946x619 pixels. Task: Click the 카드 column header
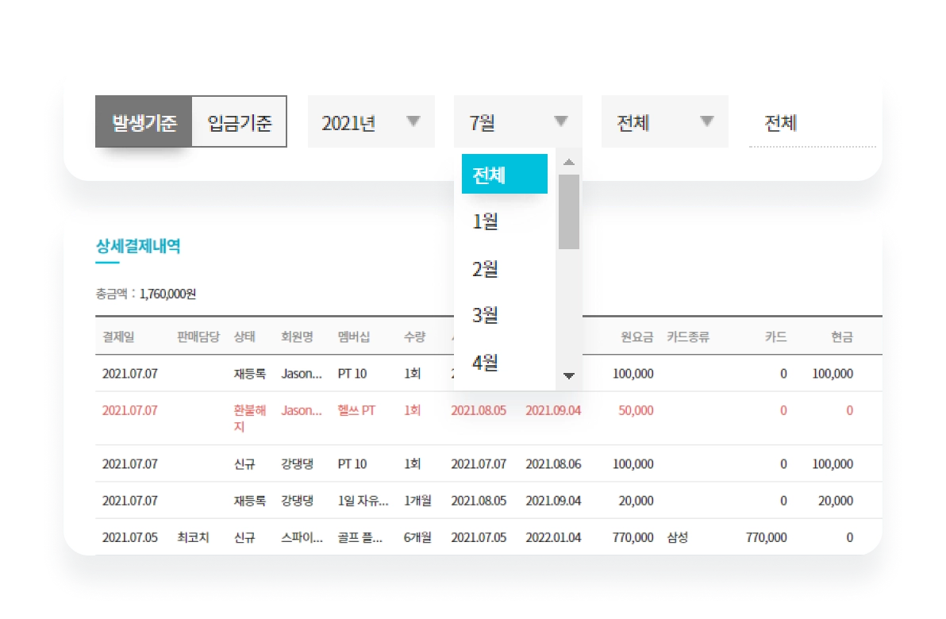[x=776, y=336]
